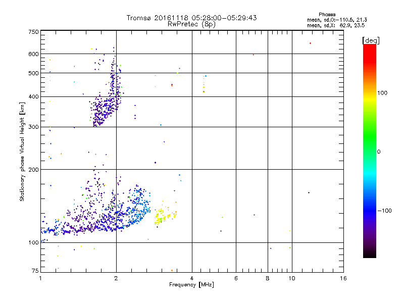The width and height of the screenshot is (404, 303).
Task: Click the "Phases" header text
Action: (x=327, y=15)
